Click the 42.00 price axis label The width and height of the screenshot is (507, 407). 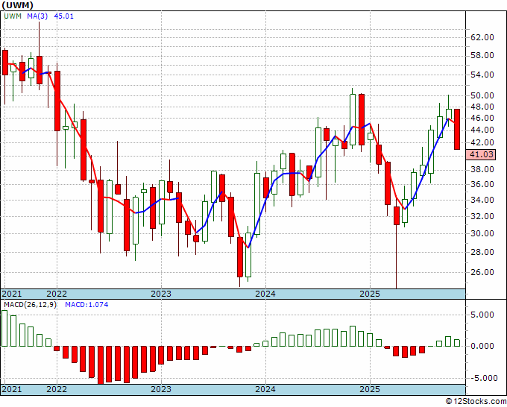point(482,142)
